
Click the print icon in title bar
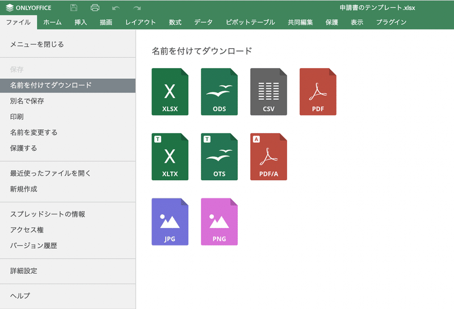pyautogui.click(x=95, y=8)
